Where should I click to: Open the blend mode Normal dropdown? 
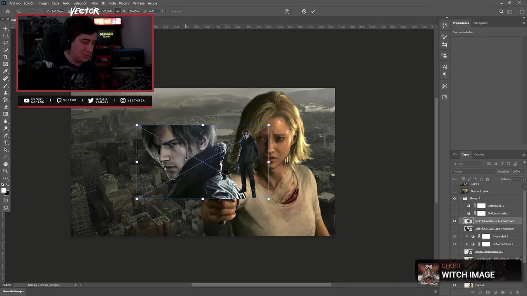[473, 171]
